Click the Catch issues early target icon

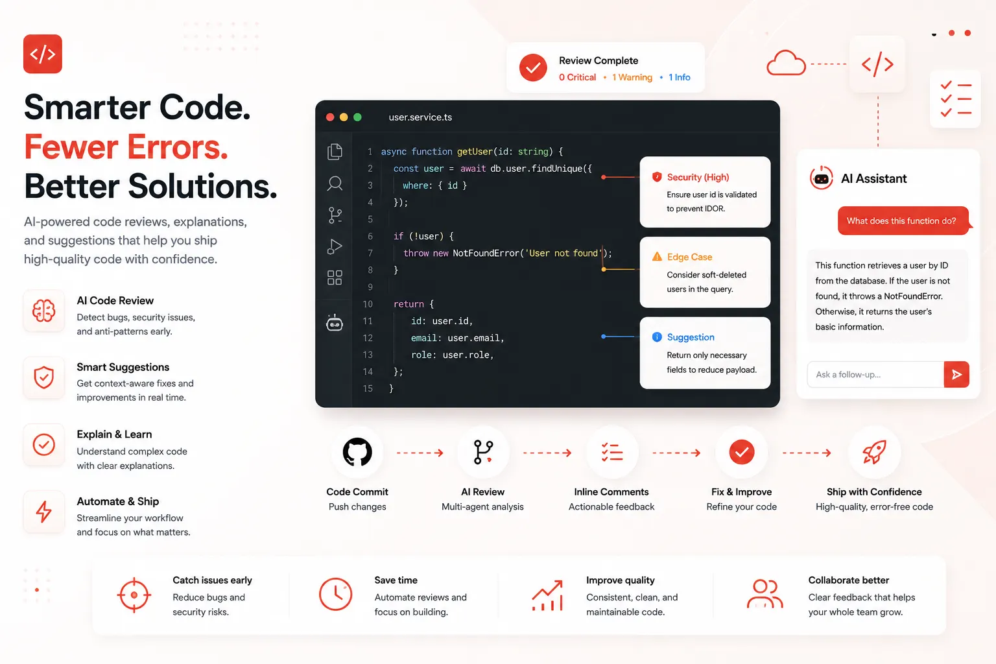tap(134, 595)
